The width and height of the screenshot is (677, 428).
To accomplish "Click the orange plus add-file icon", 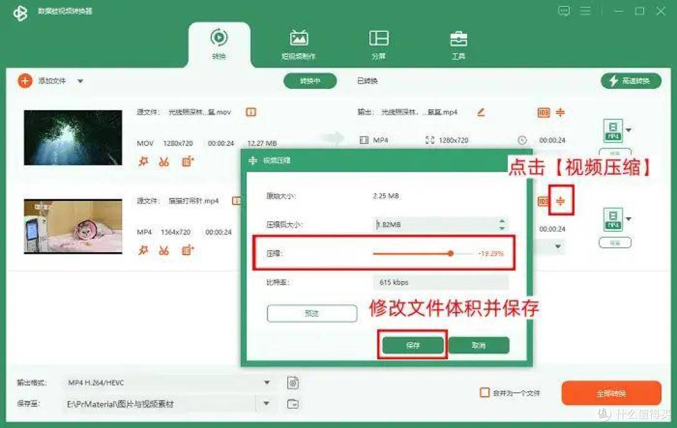I will click(x=25, y=81).
